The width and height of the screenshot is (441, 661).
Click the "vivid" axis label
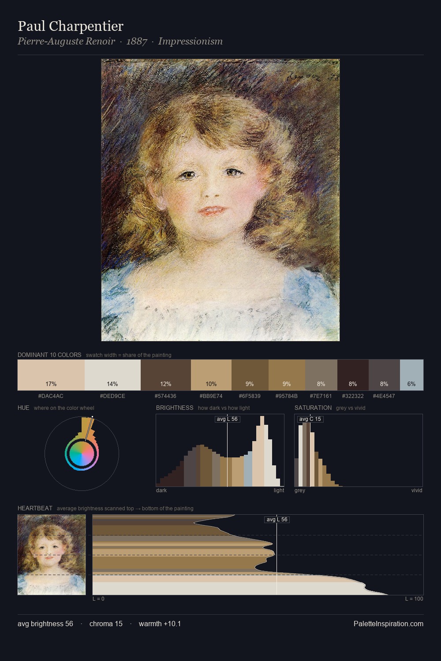417,490
